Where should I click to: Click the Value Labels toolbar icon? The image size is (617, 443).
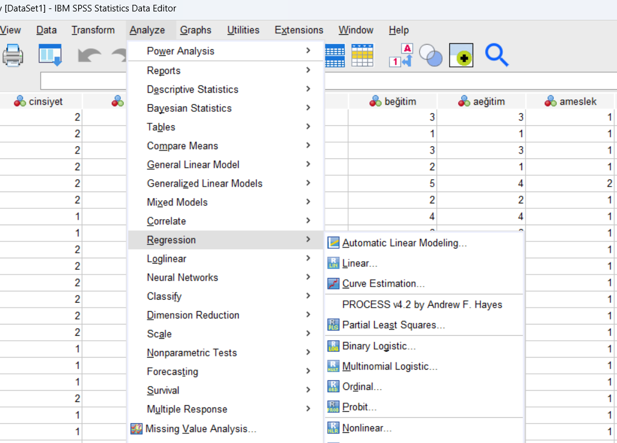pyautogui.click(x=401, y=55)
